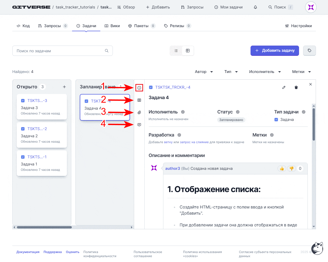Click checkbox icon on the Задача 4 card
The width and height of the screenshot is (328, 262).
86,101
